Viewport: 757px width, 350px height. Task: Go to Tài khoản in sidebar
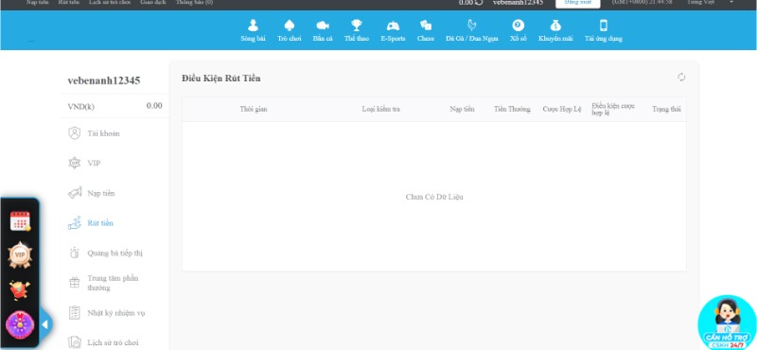(x=103, y=133)
